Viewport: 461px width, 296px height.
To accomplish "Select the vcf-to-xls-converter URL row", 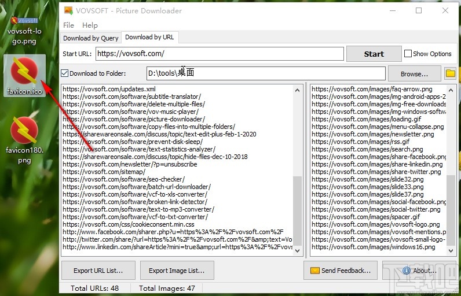I will click(x=177, y=194).
